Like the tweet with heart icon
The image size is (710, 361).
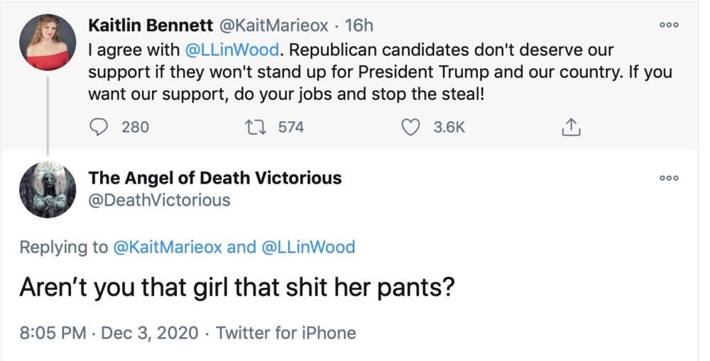[410, 127]
